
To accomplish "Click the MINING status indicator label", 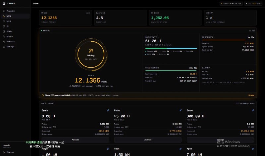I will (x=46, y=31).
